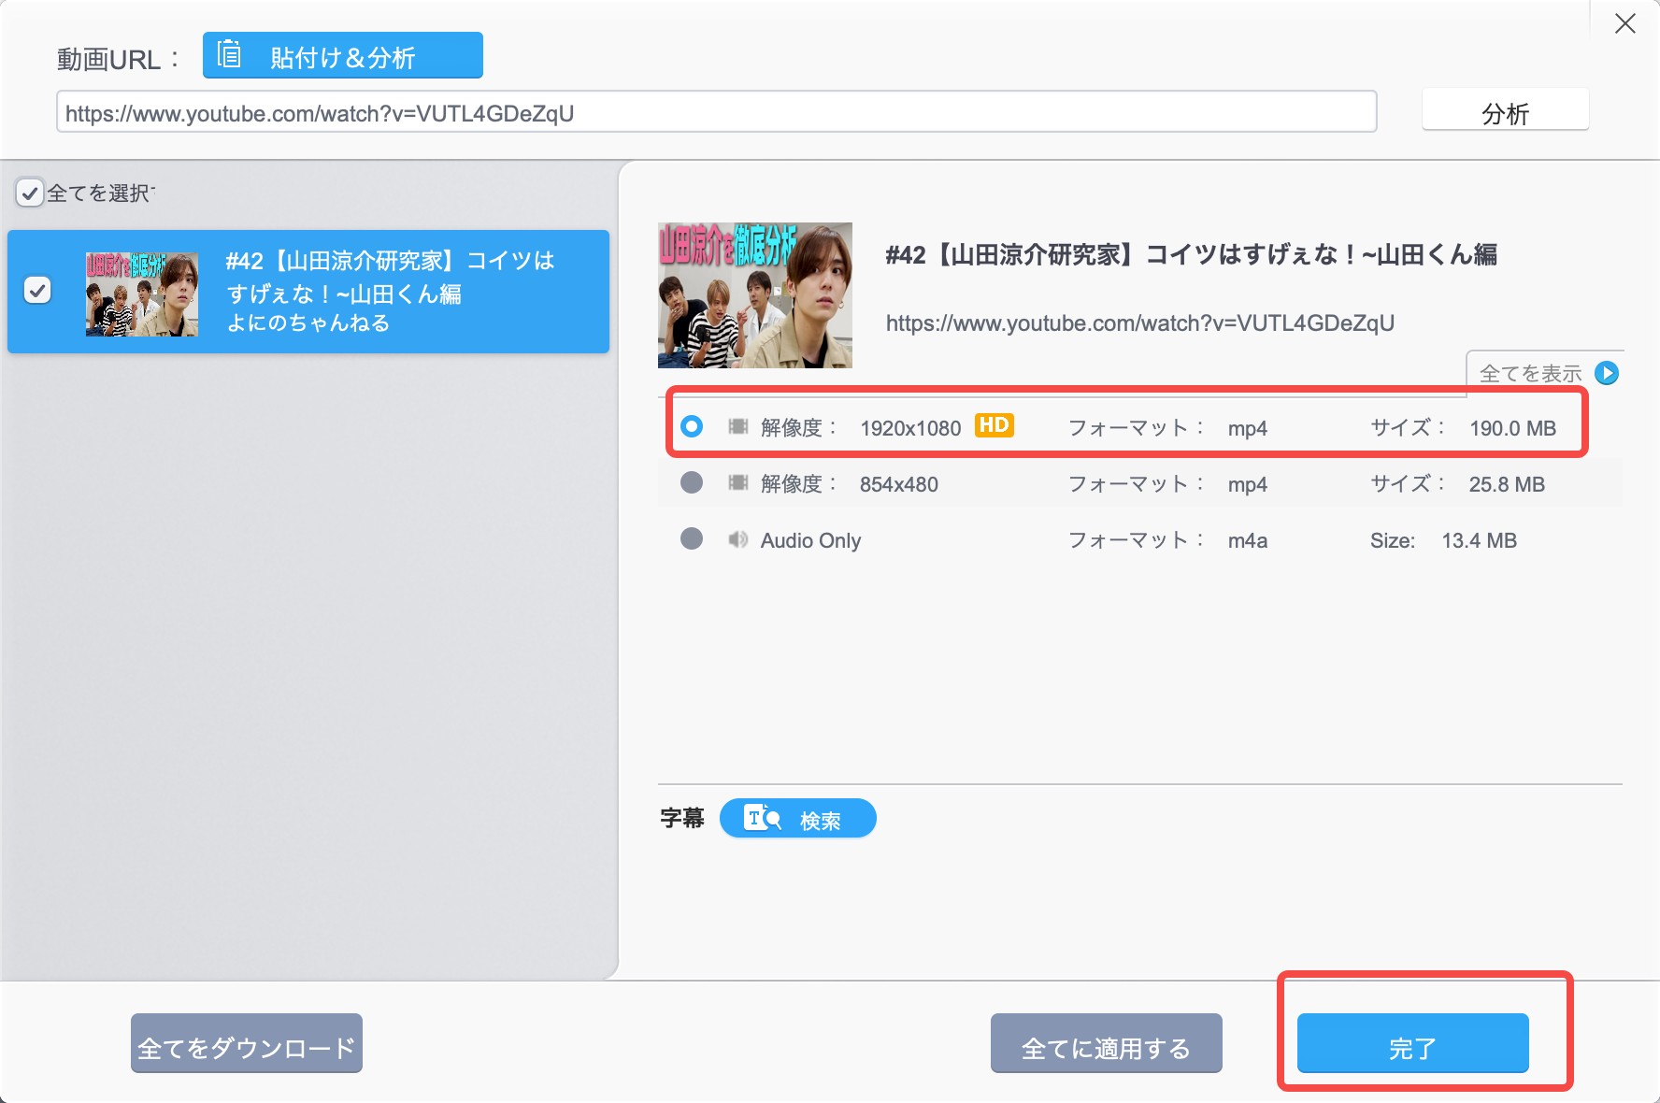Viewport: 1660px width, 1103px height.
Task: Click the film icon in the 1920x1080 row
Action: [738, 427]
